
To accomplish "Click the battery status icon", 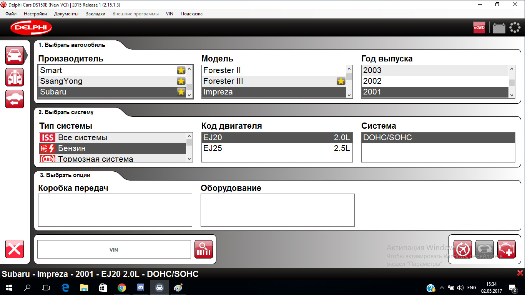I will (x=499, y=28).
